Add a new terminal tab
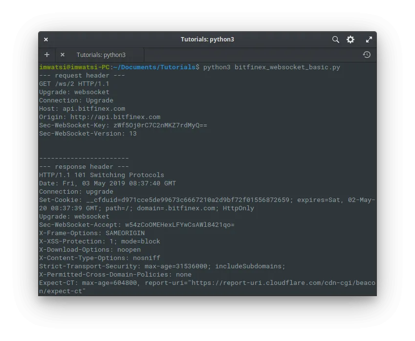The image size is (415, 341). [47, 55]
